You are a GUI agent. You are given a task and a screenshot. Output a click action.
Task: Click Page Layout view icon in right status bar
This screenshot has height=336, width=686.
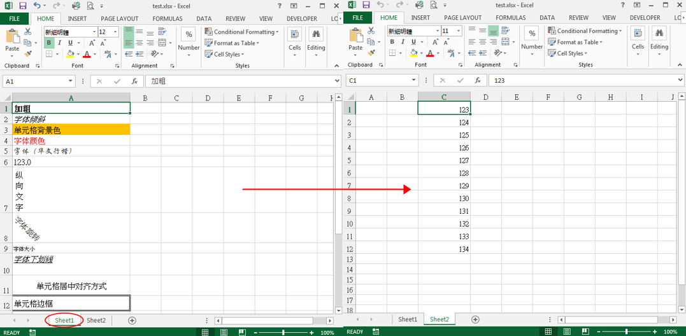(567, 332)
